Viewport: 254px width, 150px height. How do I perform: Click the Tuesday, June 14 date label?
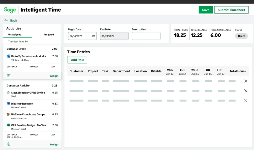click(x=18, y=42)
